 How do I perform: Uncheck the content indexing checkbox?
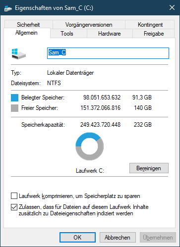point(14,207)
